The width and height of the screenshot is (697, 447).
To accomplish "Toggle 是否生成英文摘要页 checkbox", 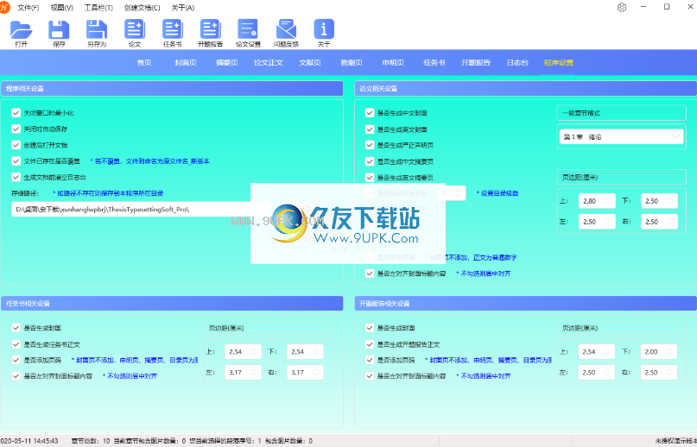I will 370,177.
